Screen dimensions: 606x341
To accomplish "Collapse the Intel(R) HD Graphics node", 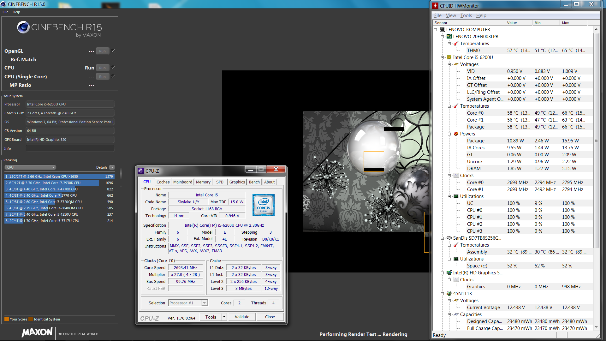I will pyautogui.click(x=443, y=273).
